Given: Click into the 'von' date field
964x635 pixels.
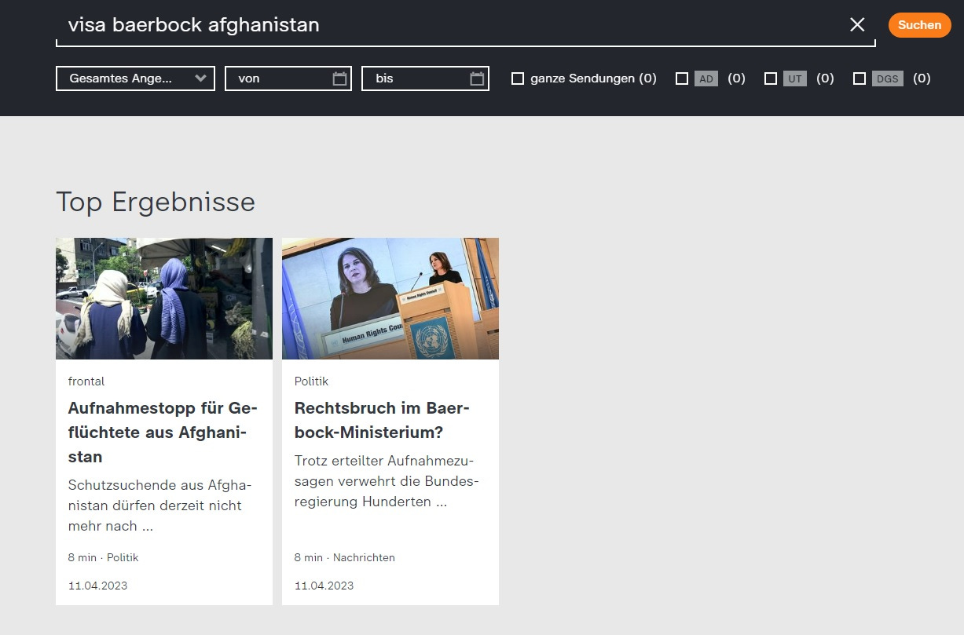Looking at the screenshot, I should pyautogui.click(x=288, y=78).
